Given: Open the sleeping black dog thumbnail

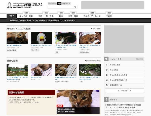Looking at the screenshot, I should pyautogui.click(x=66, y=38).
